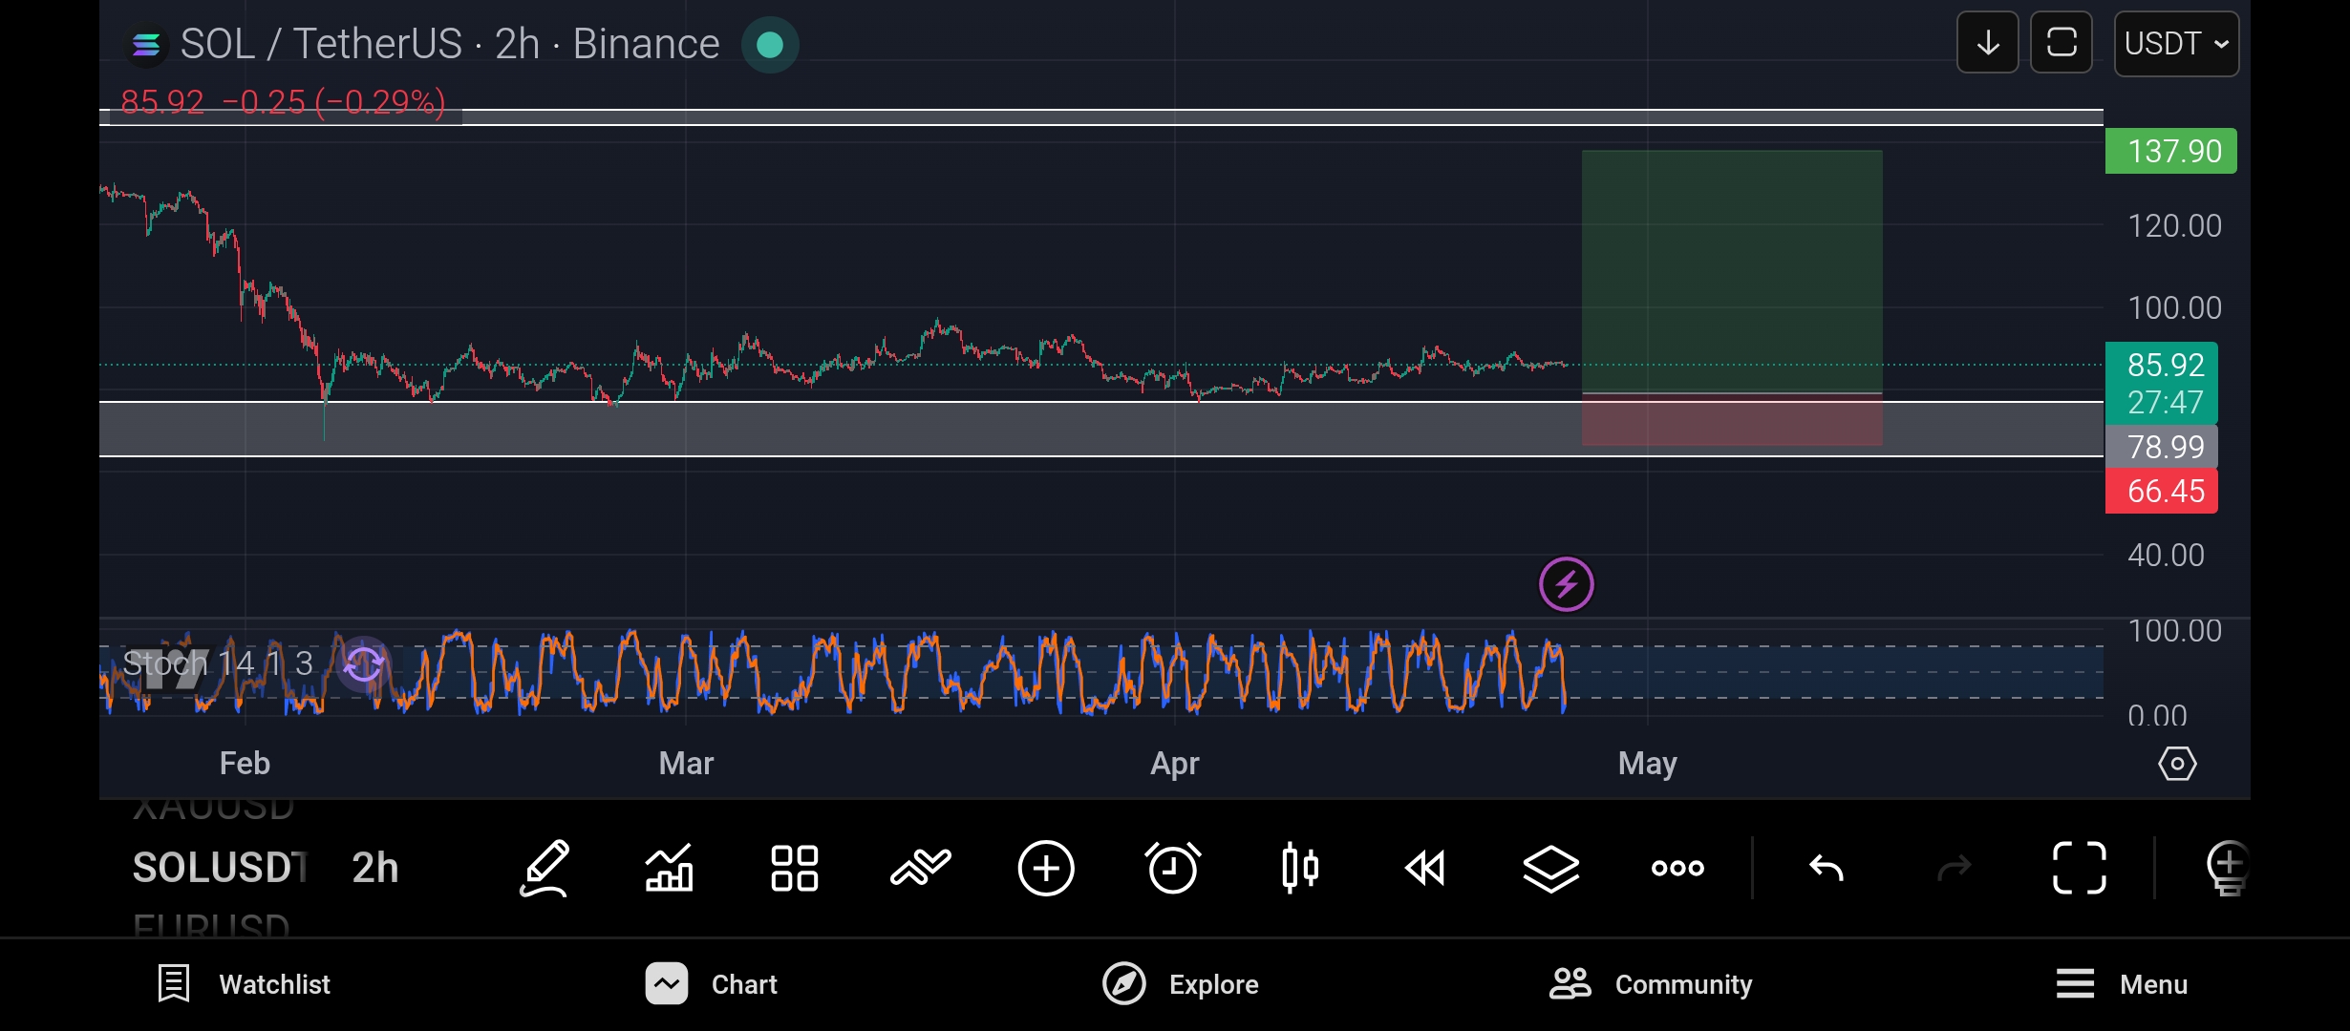Screen dimensions: 2350x1031
Task: Open the indicators chart icon
Action: (669, 868)
